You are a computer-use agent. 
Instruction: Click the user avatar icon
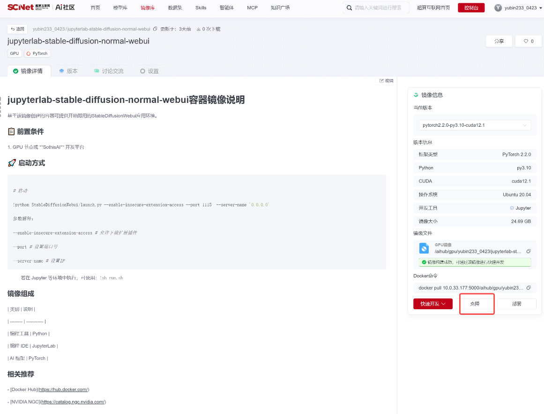coord(498,7)
